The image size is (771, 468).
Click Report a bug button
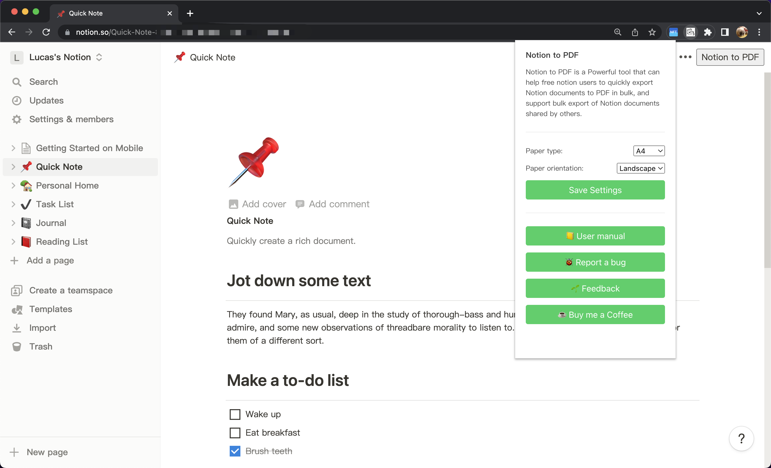pos(595,262)
